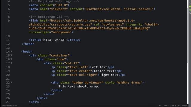Viewport: 191px width, 107px height.
Task: Click the closing head tag on line 12
Action: (x=28, y=44)
